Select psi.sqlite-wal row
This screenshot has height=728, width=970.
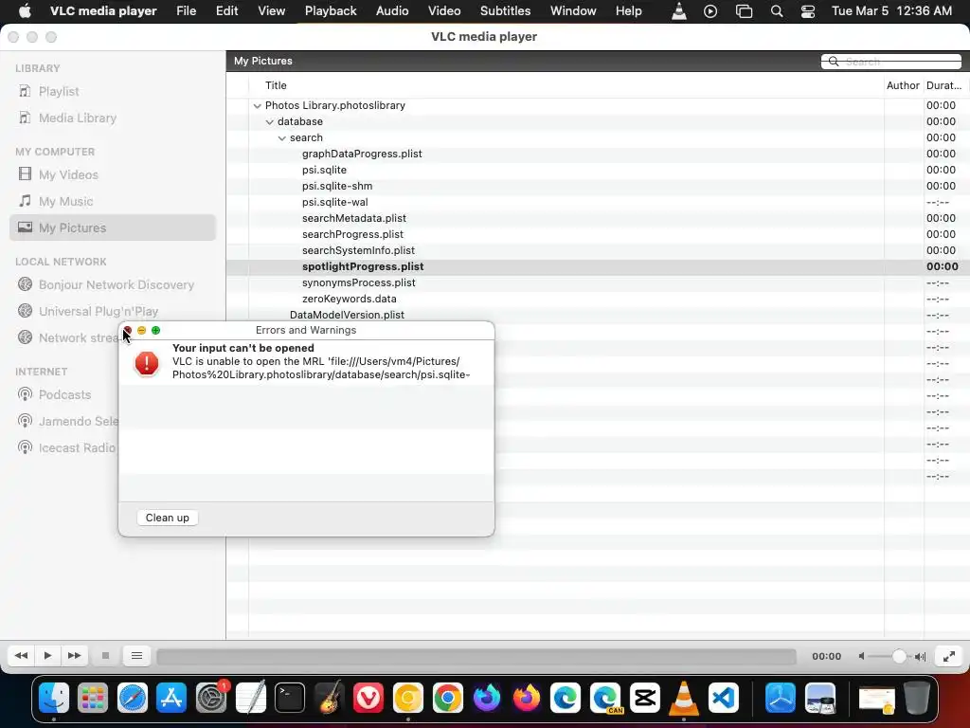coord(334,203)
